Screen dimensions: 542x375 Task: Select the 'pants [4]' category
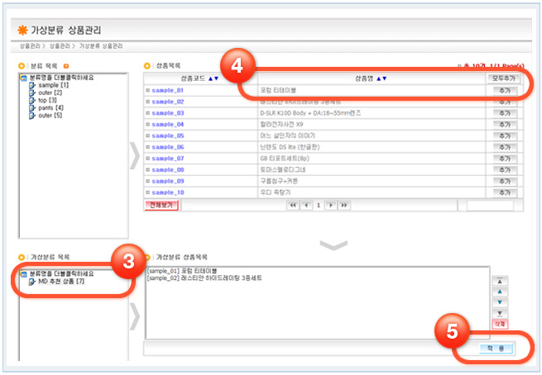click(x=51, y=107)
